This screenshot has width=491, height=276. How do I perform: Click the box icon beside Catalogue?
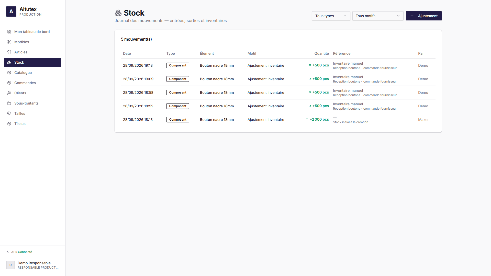pyautogui.click(x=9, y=73)
